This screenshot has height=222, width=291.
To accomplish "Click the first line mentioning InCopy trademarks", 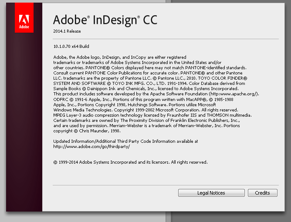I will click(120, 57).
